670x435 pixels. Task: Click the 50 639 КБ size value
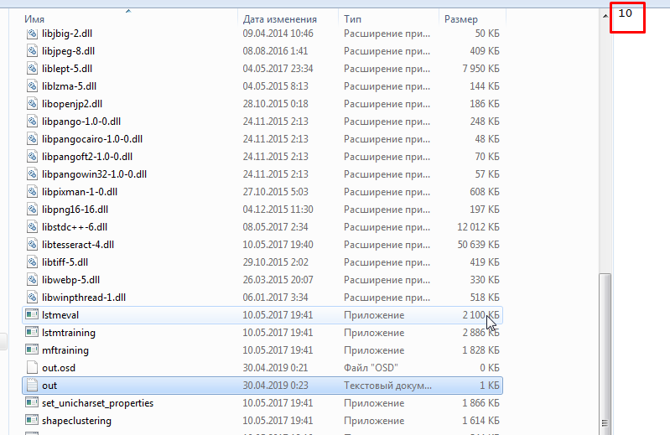point(478,244)
